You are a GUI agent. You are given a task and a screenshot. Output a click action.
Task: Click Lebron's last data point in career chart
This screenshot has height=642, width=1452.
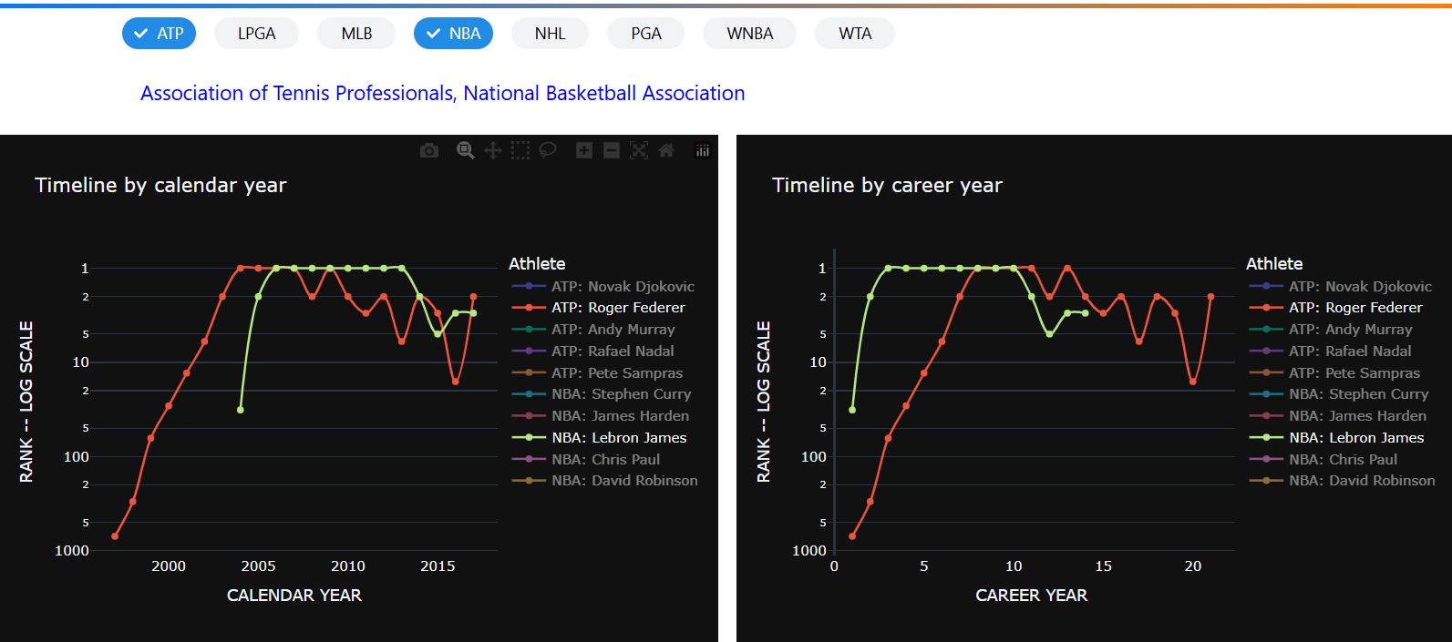click(1085, 313)
